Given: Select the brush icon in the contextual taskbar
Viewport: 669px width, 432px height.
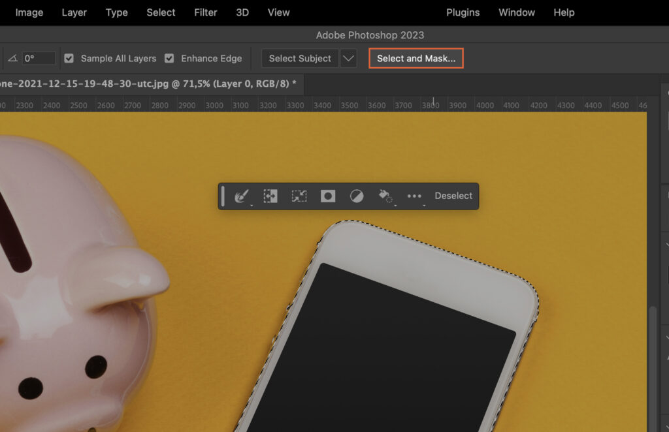Looking at the screenshot, I should 241,196.
